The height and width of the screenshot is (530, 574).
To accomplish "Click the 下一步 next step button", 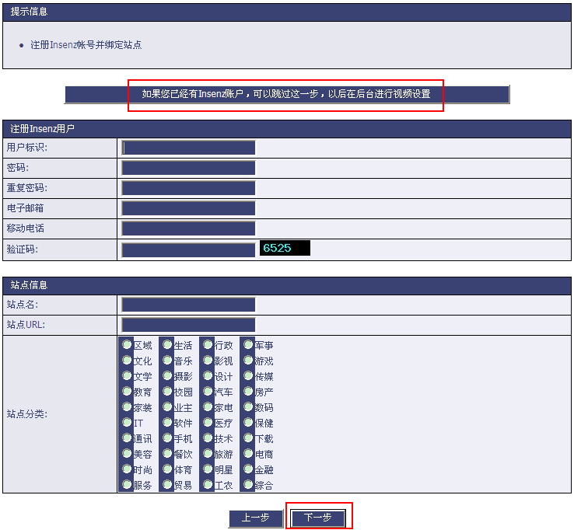I will [318, 518].
